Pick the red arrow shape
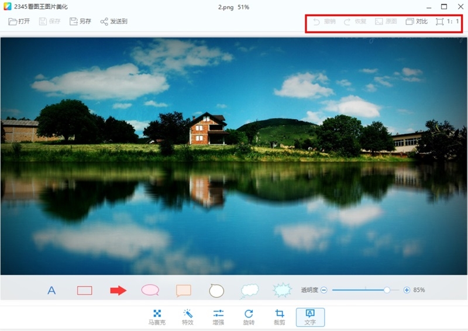The height and width of the screenshot is (331, 468). tap(118, 291)
